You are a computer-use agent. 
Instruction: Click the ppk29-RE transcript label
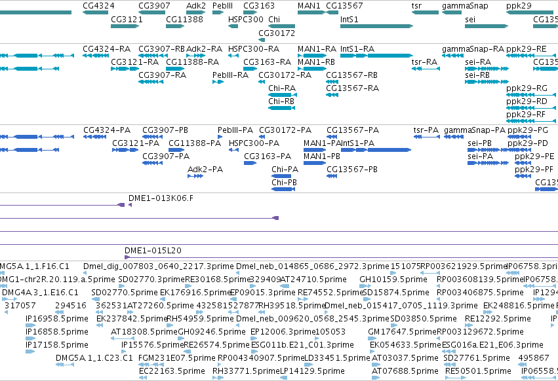point(526,49)
